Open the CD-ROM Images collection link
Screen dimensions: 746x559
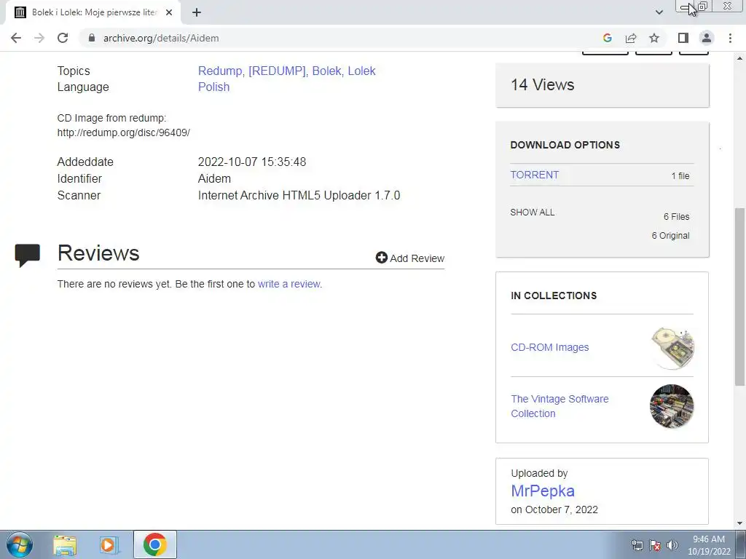point(549,347)
